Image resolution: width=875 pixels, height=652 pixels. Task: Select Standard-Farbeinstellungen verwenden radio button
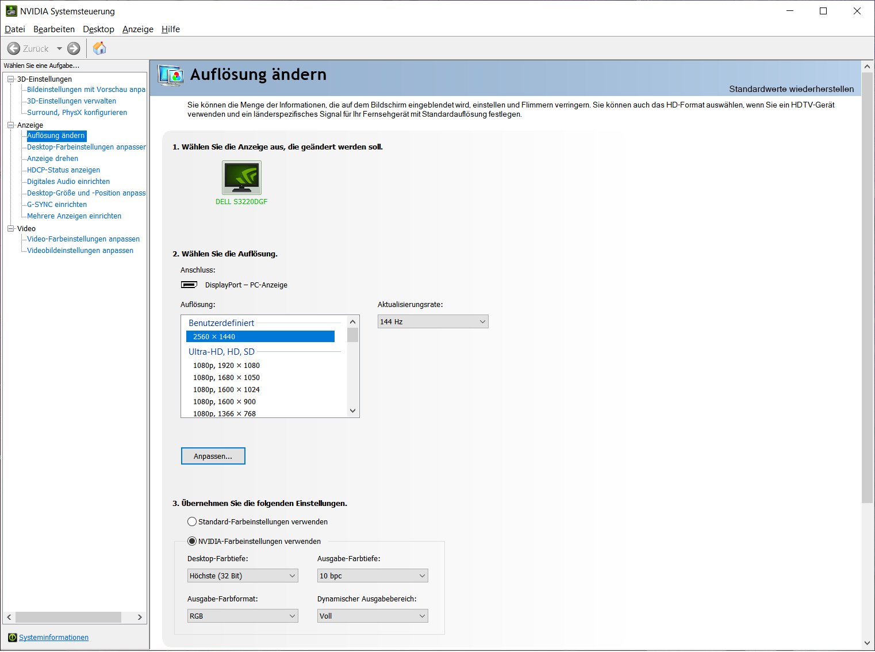[192, 521]
